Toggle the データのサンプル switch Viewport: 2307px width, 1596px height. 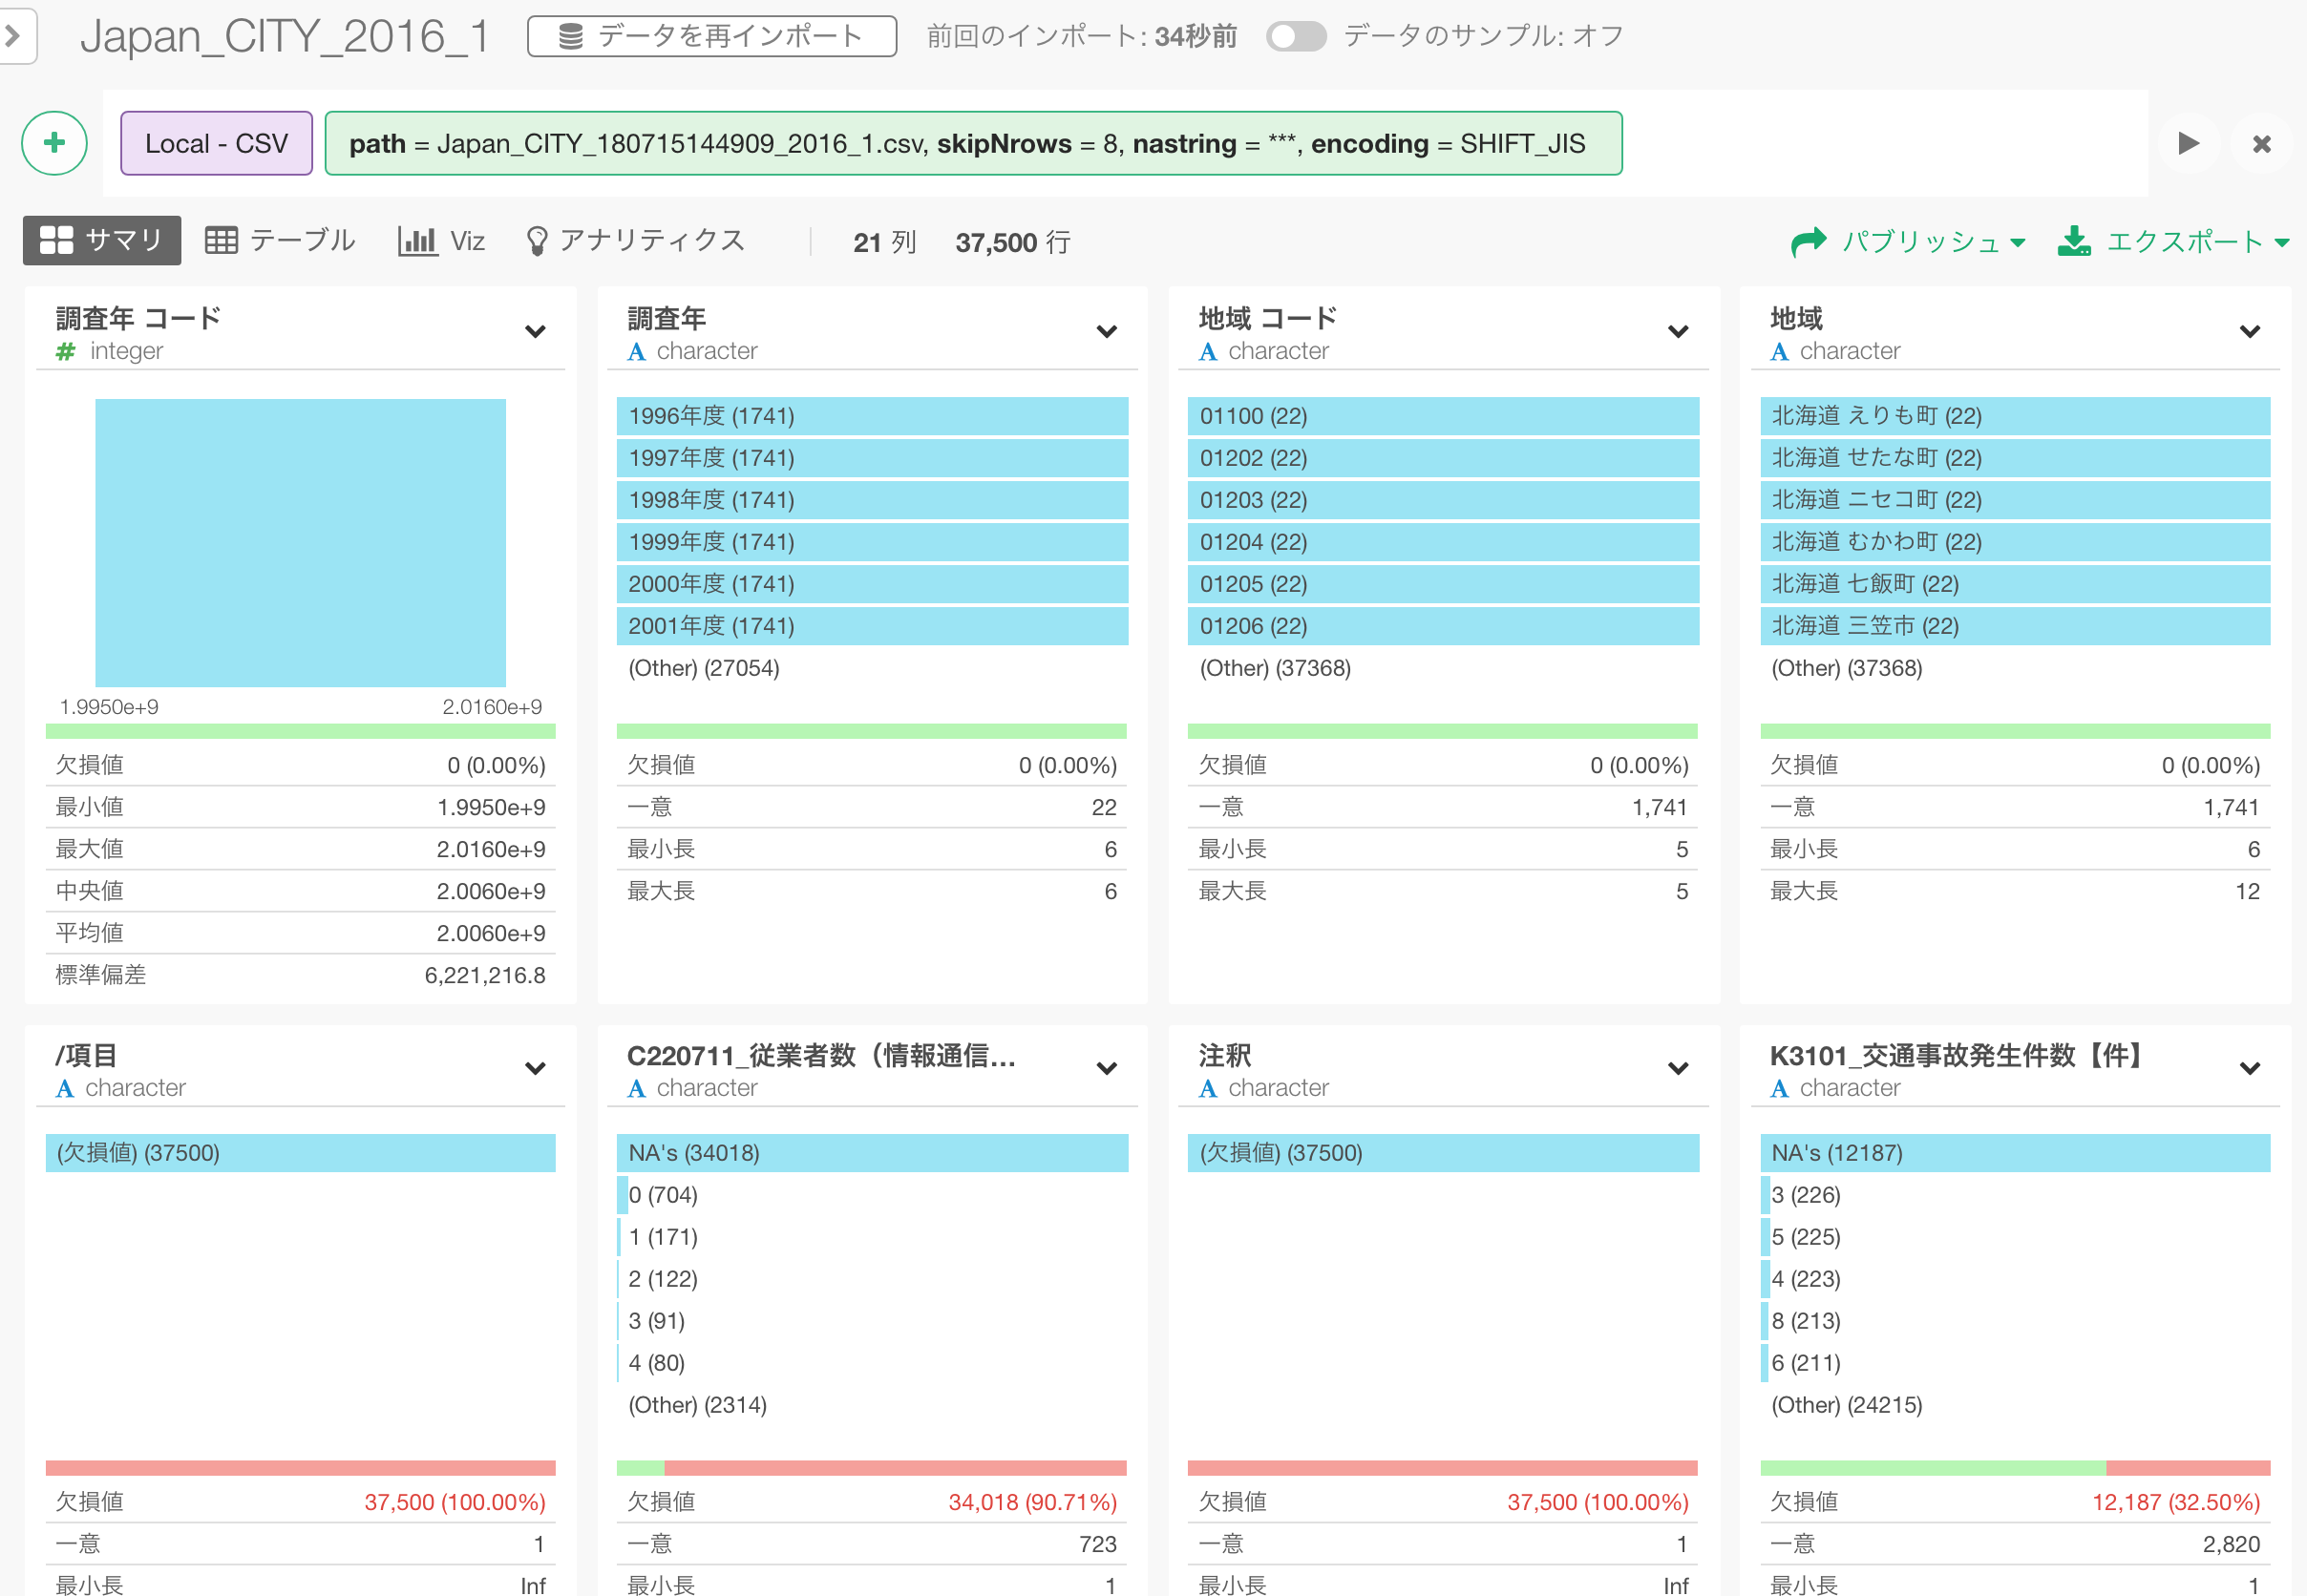click(x=1296, y=36)
